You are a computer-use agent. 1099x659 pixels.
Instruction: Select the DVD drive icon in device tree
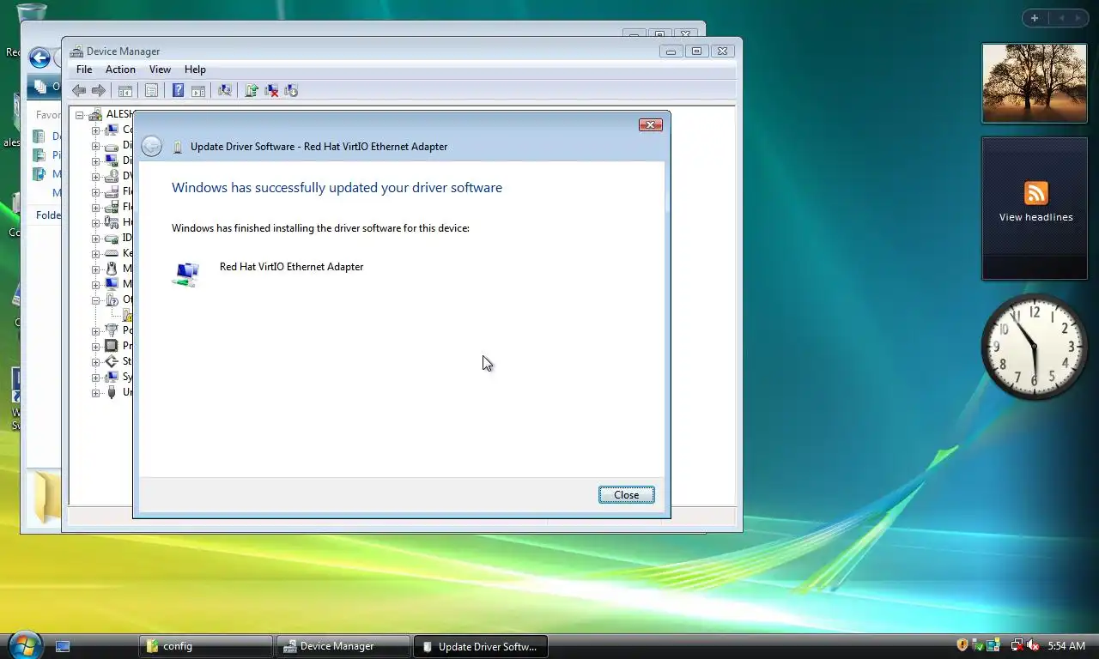pos(112,176)
